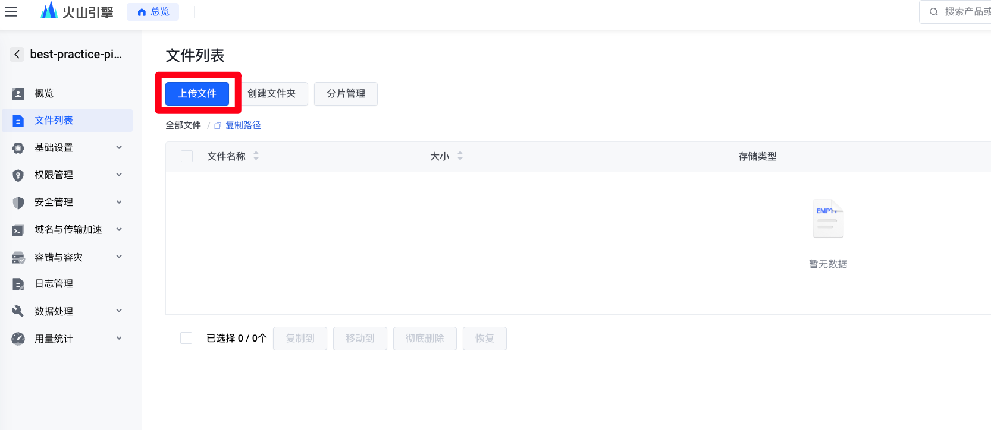Click the search magnifier icon
Image resolution: width=991 pixels, height=430 pixels.
tap(934, 12)
